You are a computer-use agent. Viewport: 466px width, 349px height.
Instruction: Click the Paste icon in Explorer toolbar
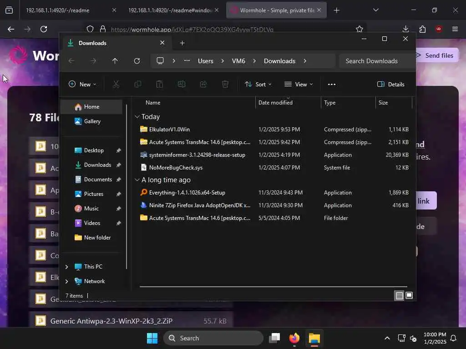pyautogui.click(x=160, y=84)
